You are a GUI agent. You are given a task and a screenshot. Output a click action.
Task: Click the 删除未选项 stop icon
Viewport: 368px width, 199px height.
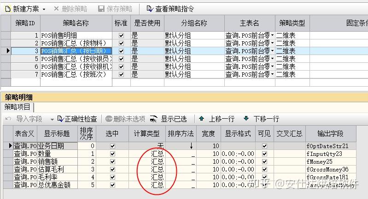109,119
